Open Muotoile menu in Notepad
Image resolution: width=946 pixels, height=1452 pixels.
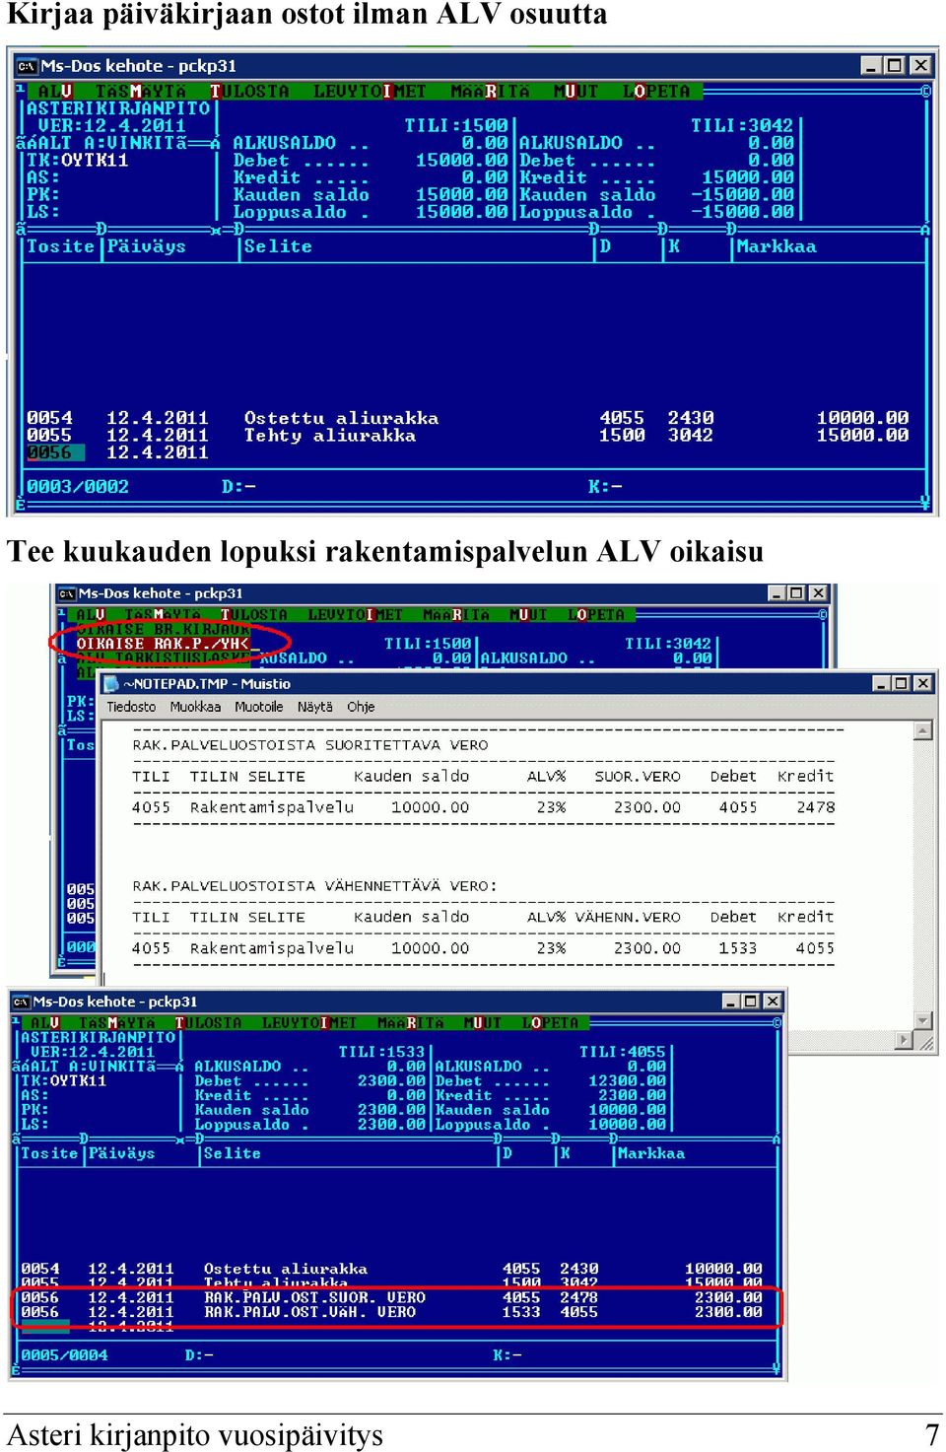(258, 707)
